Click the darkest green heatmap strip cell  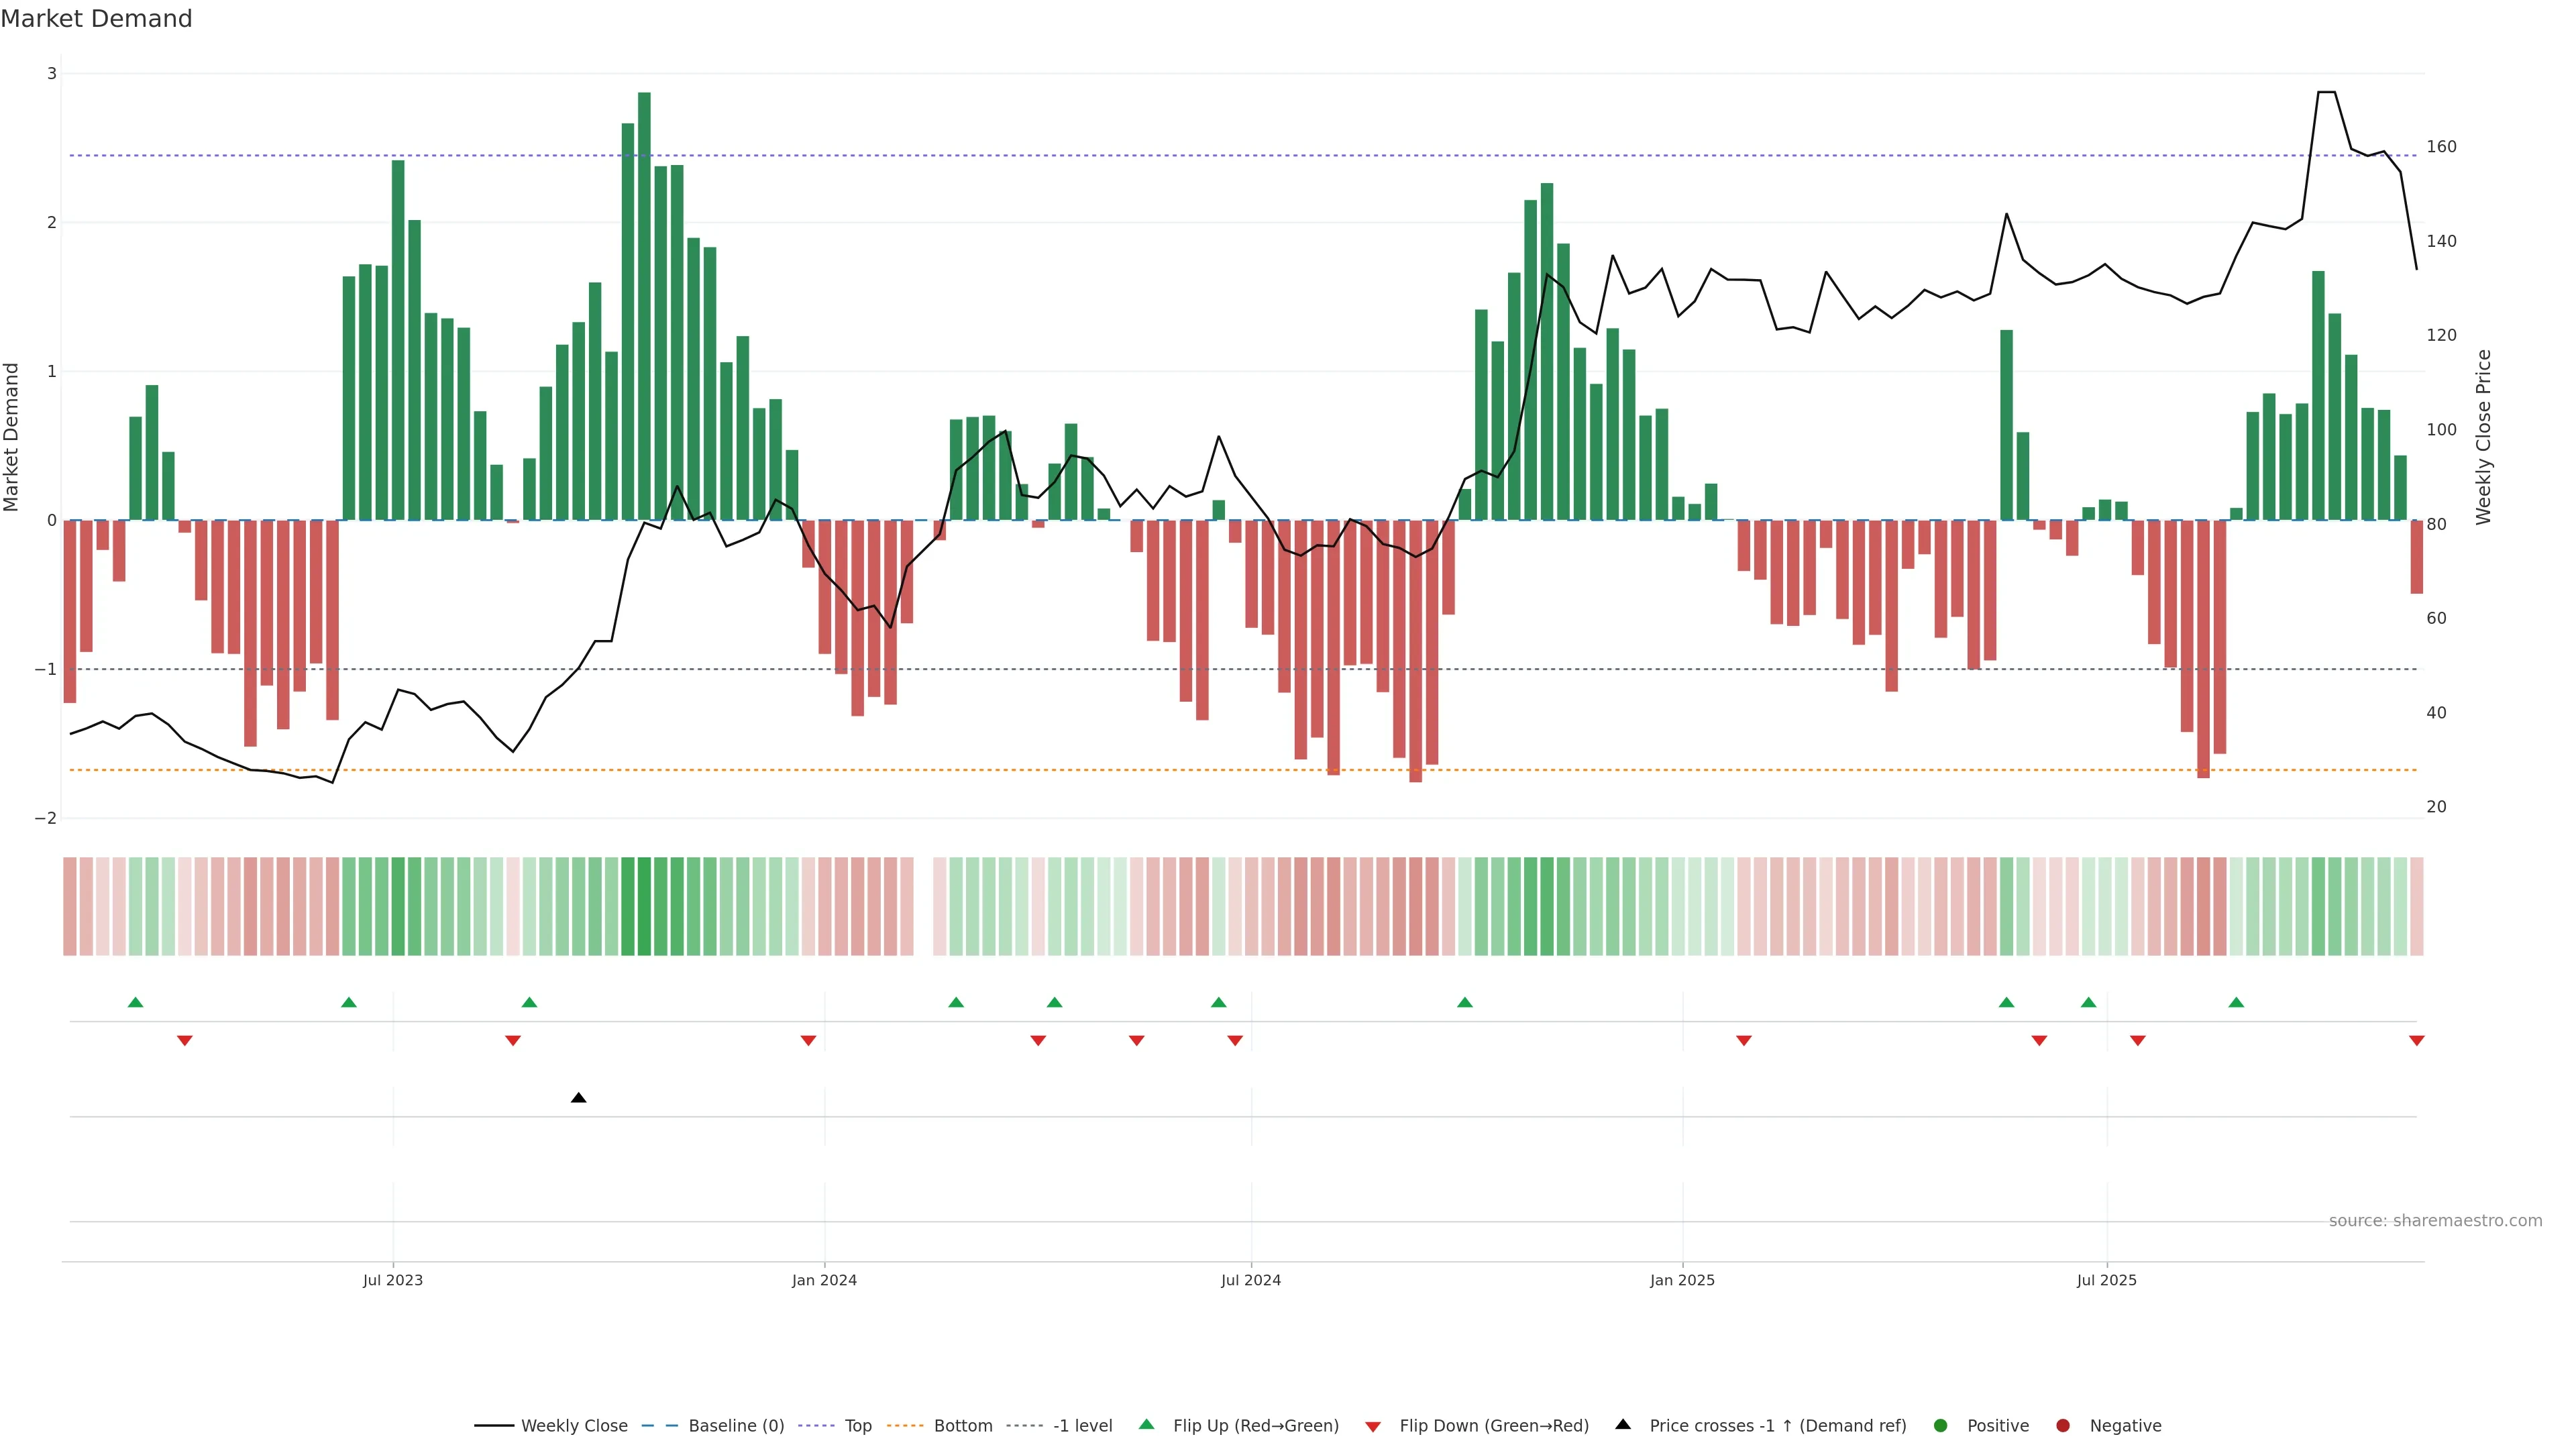(644, 906)
